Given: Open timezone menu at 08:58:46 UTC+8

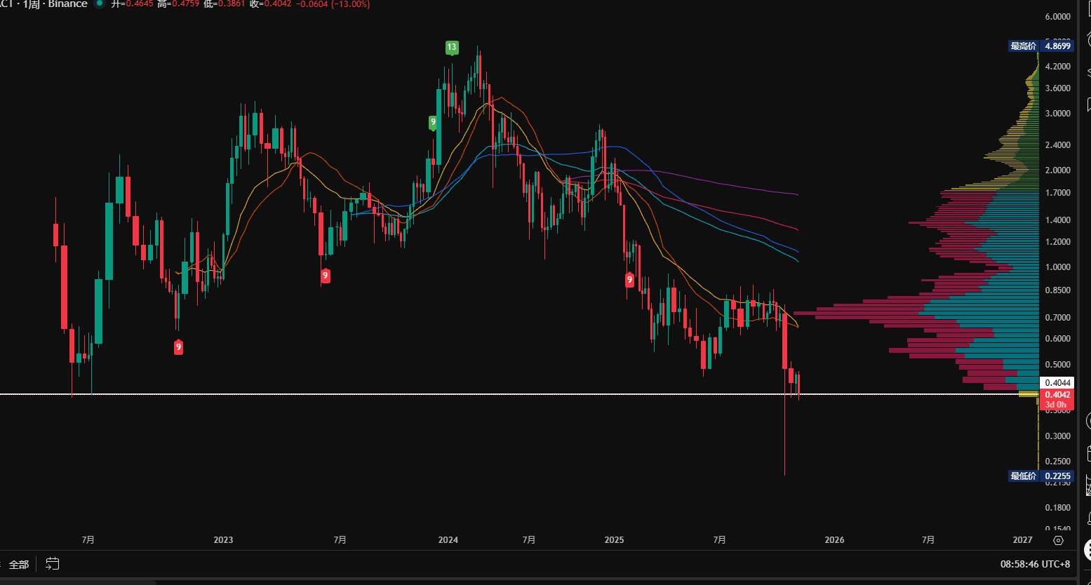Looking at the screenshot, I should 1036,564.
